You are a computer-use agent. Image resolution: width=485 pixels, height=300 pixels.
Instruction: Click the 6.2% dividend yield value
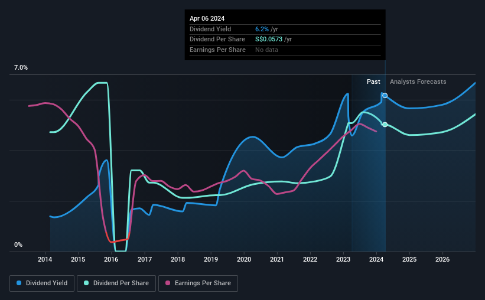coord(262,29)
